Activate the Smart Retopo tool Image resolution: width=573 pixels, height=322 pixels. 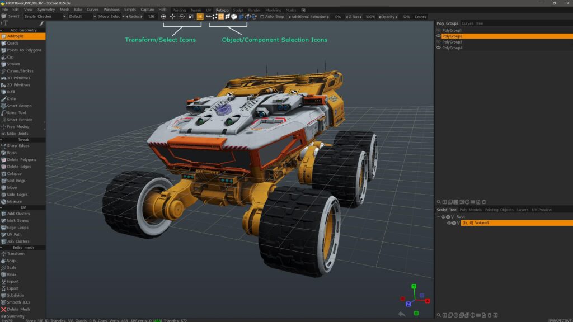point(19,106)
